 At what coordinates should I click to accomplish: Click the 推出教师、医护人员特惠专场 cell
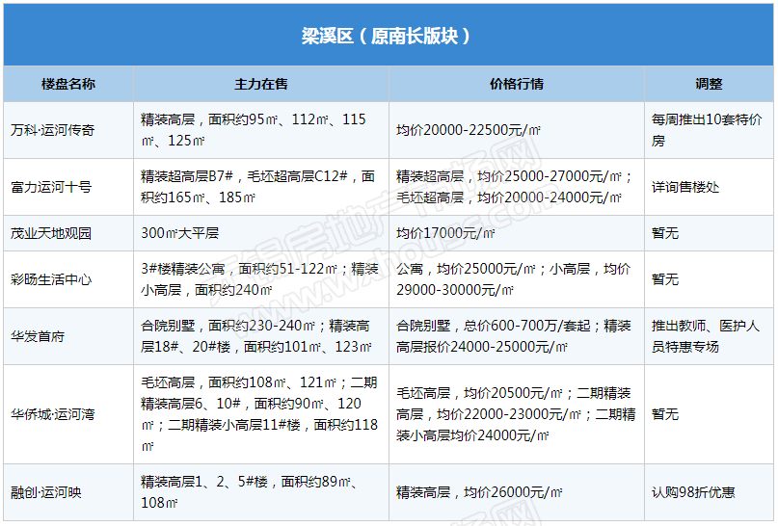tap(707, 336)
